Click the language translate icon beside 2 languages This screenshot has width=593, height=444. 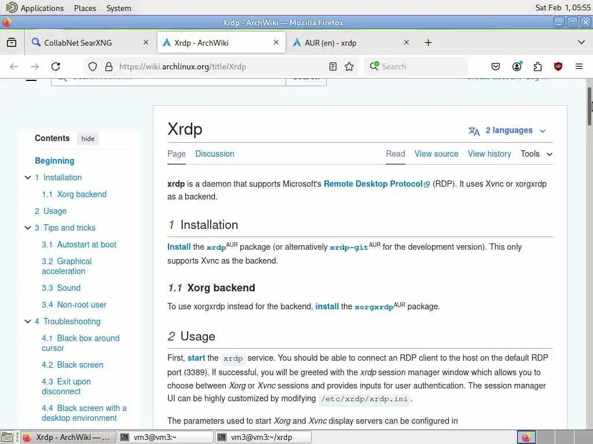tap(474, 131)
